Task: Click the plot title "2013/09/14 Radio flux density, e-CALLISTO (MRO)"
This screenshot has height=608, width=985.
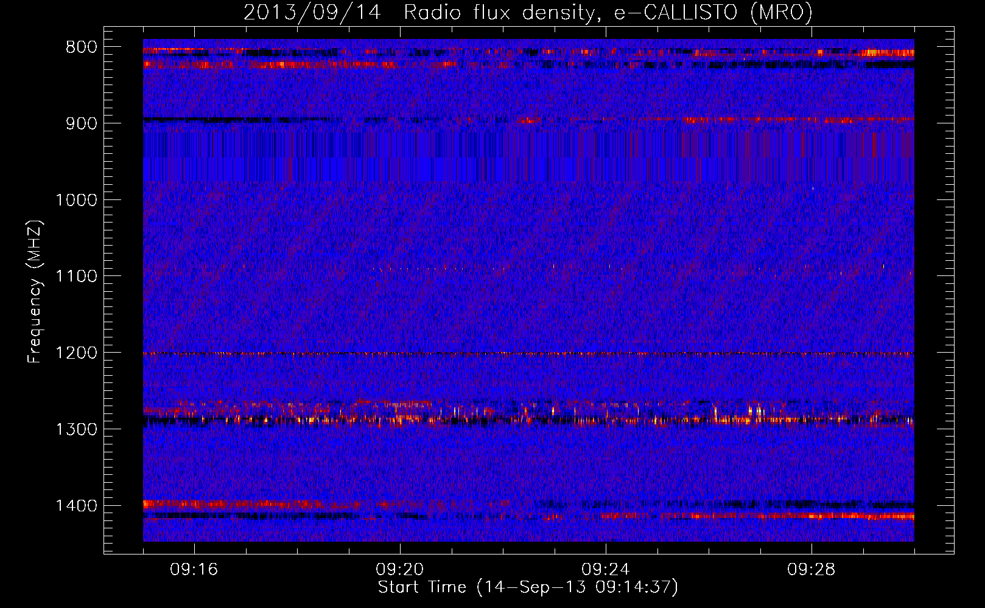Action: [x=528, y=12]
